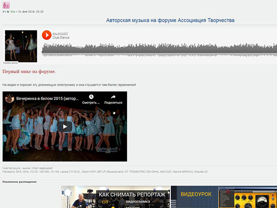Open the Видеоурок advertisement banner
The image size is (277, 208).
point(224,197)
